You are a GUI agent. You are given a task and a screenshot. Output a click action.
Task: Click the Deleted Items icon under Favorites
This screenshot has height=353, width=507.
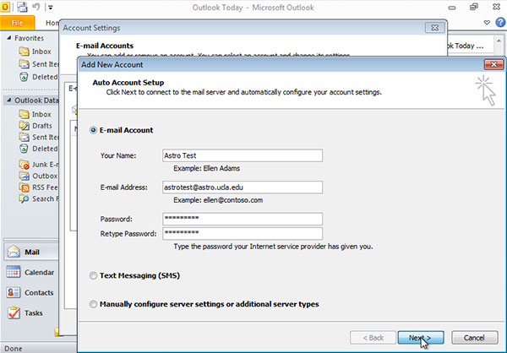pos(24,77)
